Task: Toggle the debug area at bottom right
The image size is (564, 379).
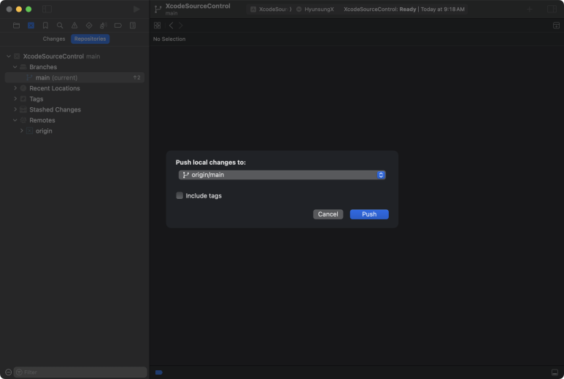Action: pyautogui.click(x=555, y=372)
